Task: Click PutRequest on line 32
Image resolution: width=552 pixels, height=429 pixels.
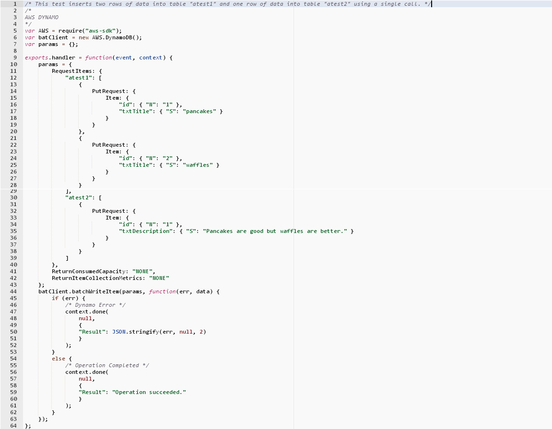Action: (x=109, y=211)
